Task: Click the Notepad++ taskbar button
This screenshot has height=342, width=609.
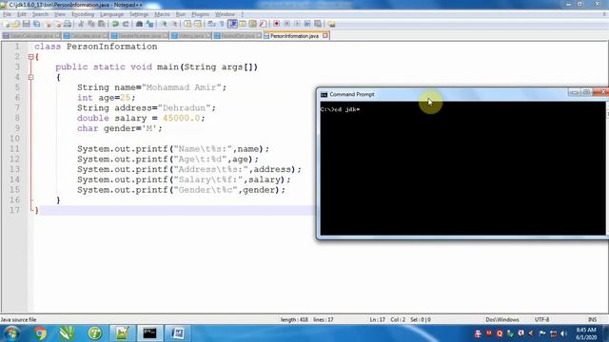Action: [122, 333]
